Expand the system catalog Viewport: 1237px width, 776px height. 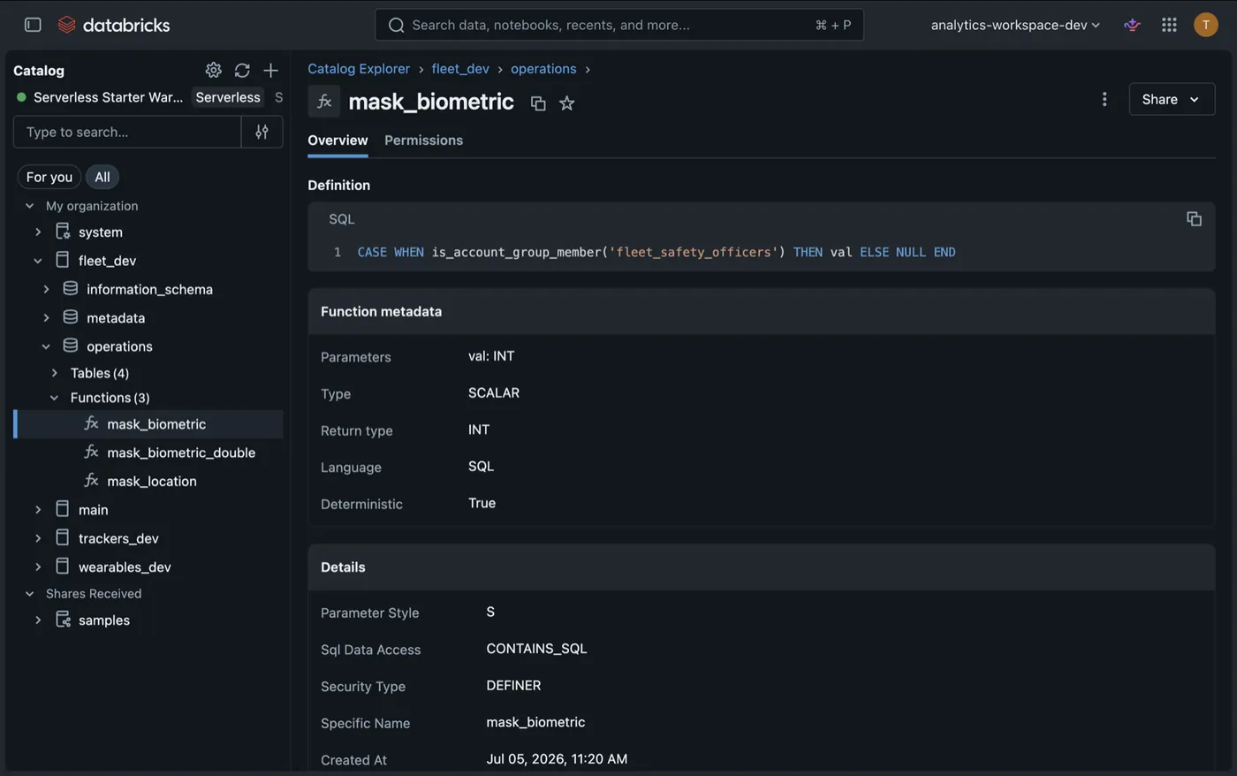38,232
